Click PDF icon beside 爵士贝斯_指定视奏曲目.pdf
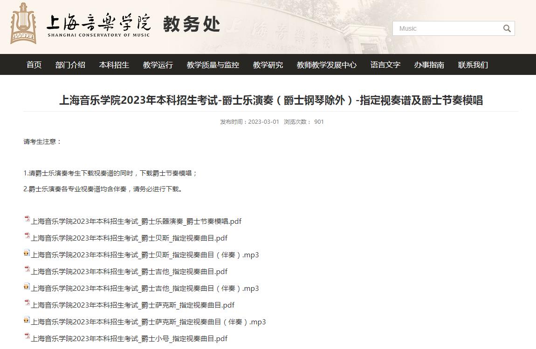This screenshot has width=536, height=349. pos(27,236)
